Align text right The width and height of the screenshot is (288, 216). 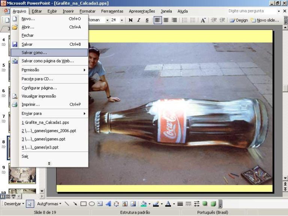[174, 20]
